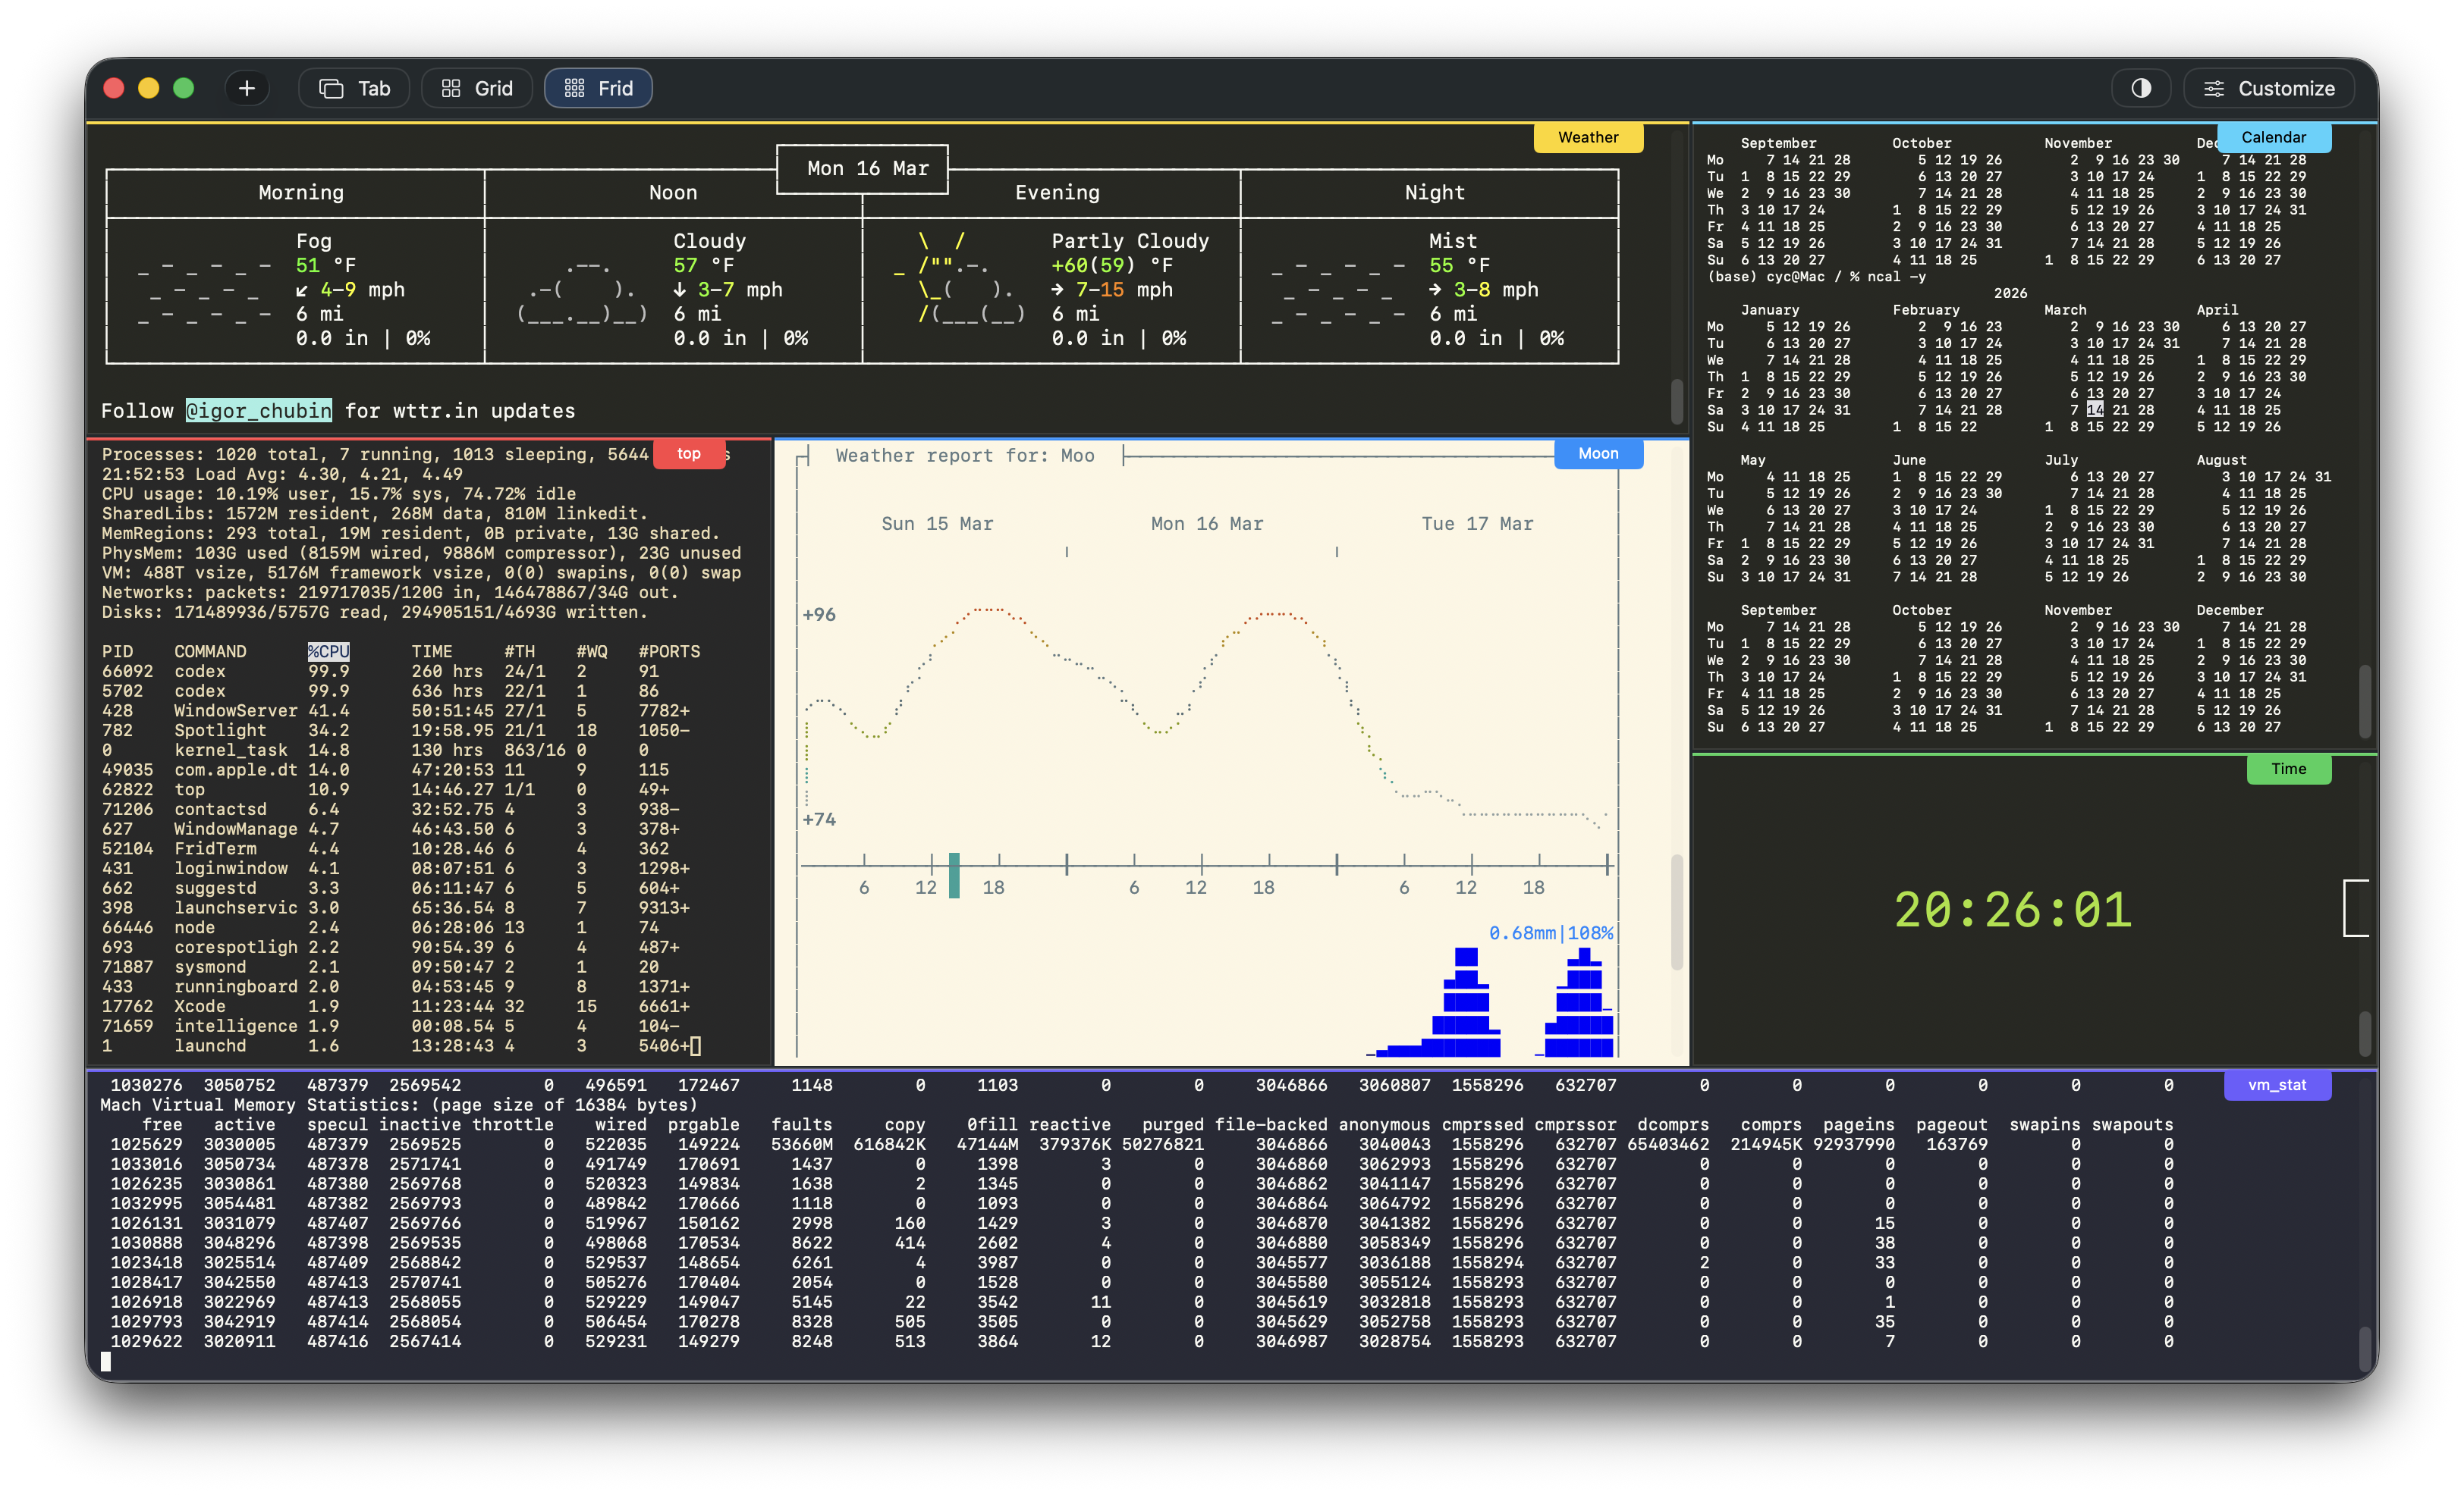Open the Weather pane via its yellow badge
The image size is (2464, 1495).
1588,137
